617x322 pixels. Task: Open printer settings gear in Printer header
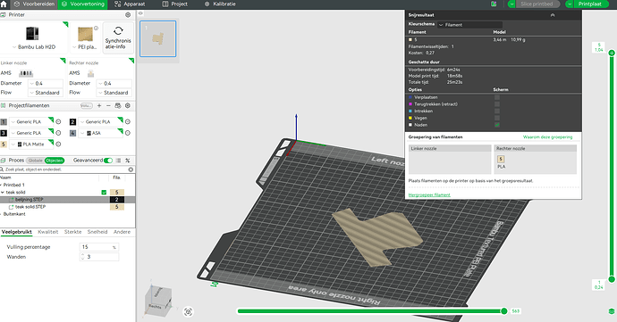(x=128, y=15)
